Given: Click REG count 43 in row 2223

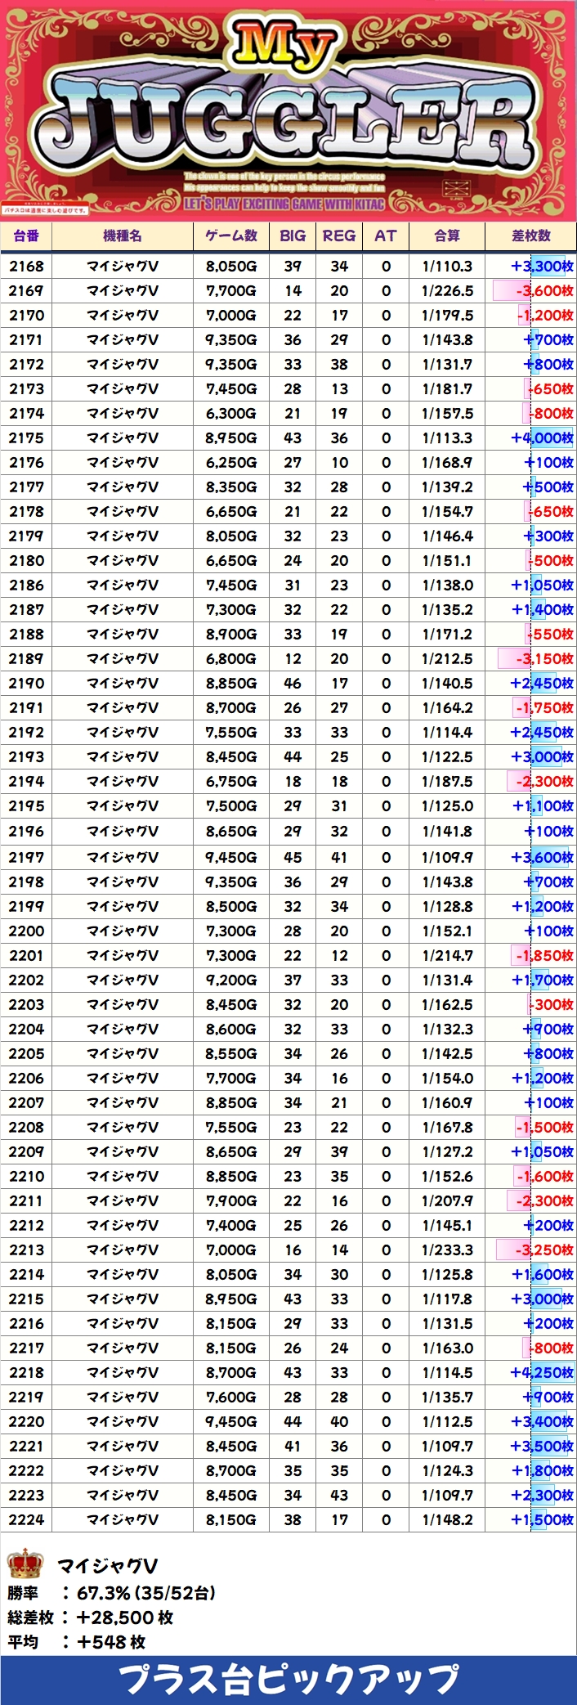Looking at the screenshot, I should coord(339,1495).
